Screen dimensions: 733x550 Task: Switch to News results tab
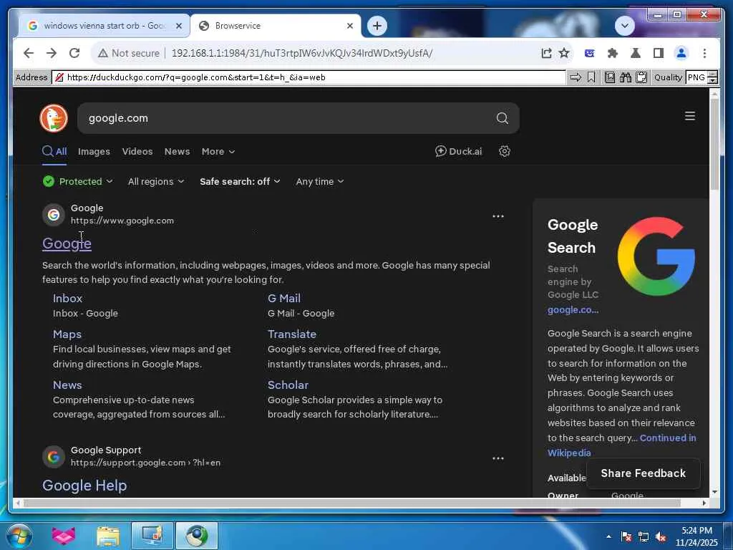(178, 152)
